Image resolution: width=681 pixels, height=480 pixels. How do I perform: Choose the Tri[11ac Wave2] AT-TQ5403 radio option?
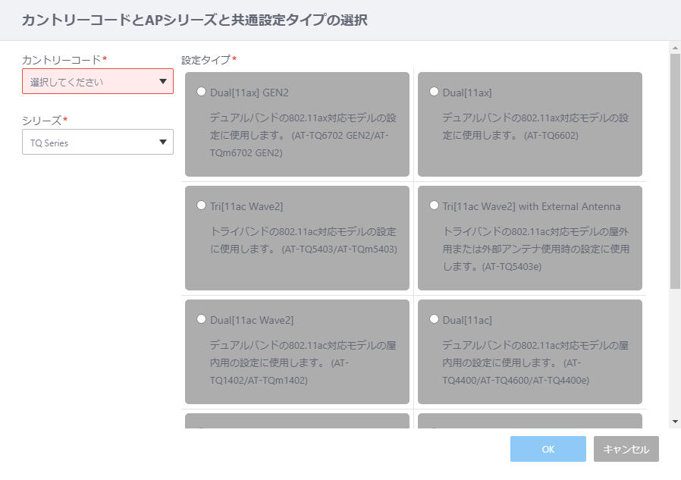click(x=201, y=205)
